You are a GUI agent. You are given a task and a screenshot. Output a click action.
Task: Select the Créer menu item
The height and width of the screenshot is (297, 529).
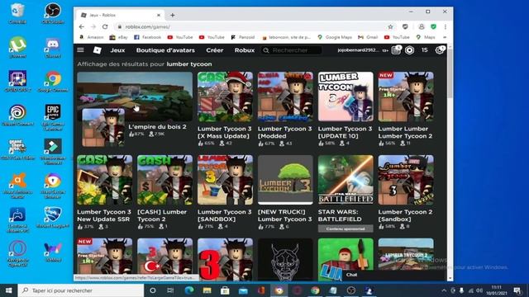215,50
